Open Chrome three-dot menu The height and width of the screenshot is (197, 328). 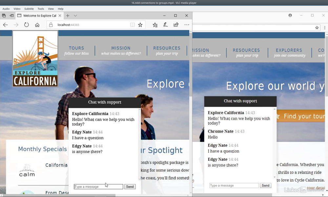click(x=325, y=28)
